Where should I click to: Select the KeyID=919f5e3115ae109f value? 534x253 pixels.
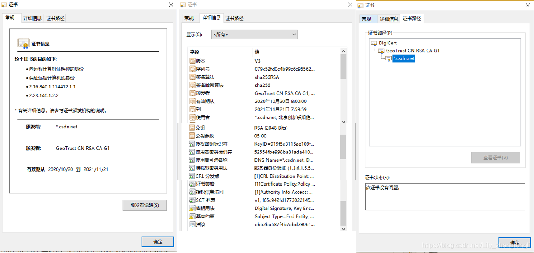pyautogui.click(x=284, y=144)
